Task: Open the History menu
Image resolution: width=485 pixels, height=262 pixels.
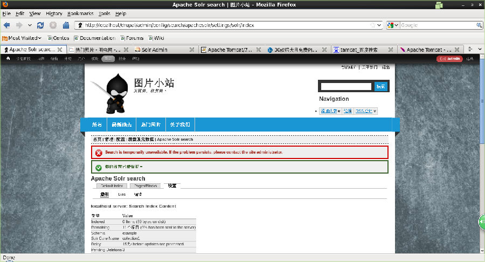Action: point(54,13)
